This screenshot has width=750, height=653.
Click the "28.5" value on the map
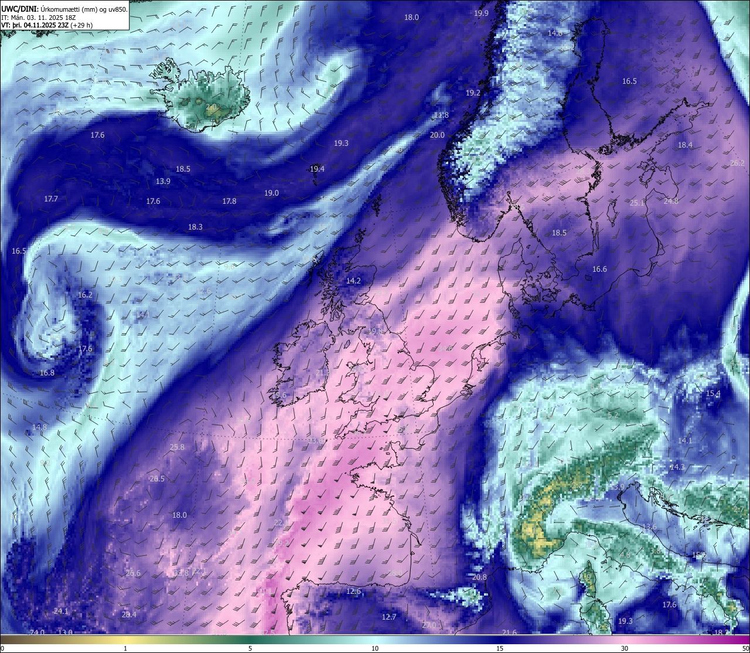pyautogui.click(x=157, y=478)
